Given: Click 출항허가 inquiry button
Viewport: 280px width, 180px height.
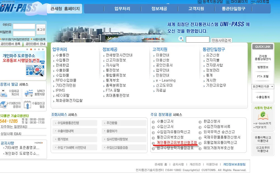Looking at the screenshot, I should 124,131.
